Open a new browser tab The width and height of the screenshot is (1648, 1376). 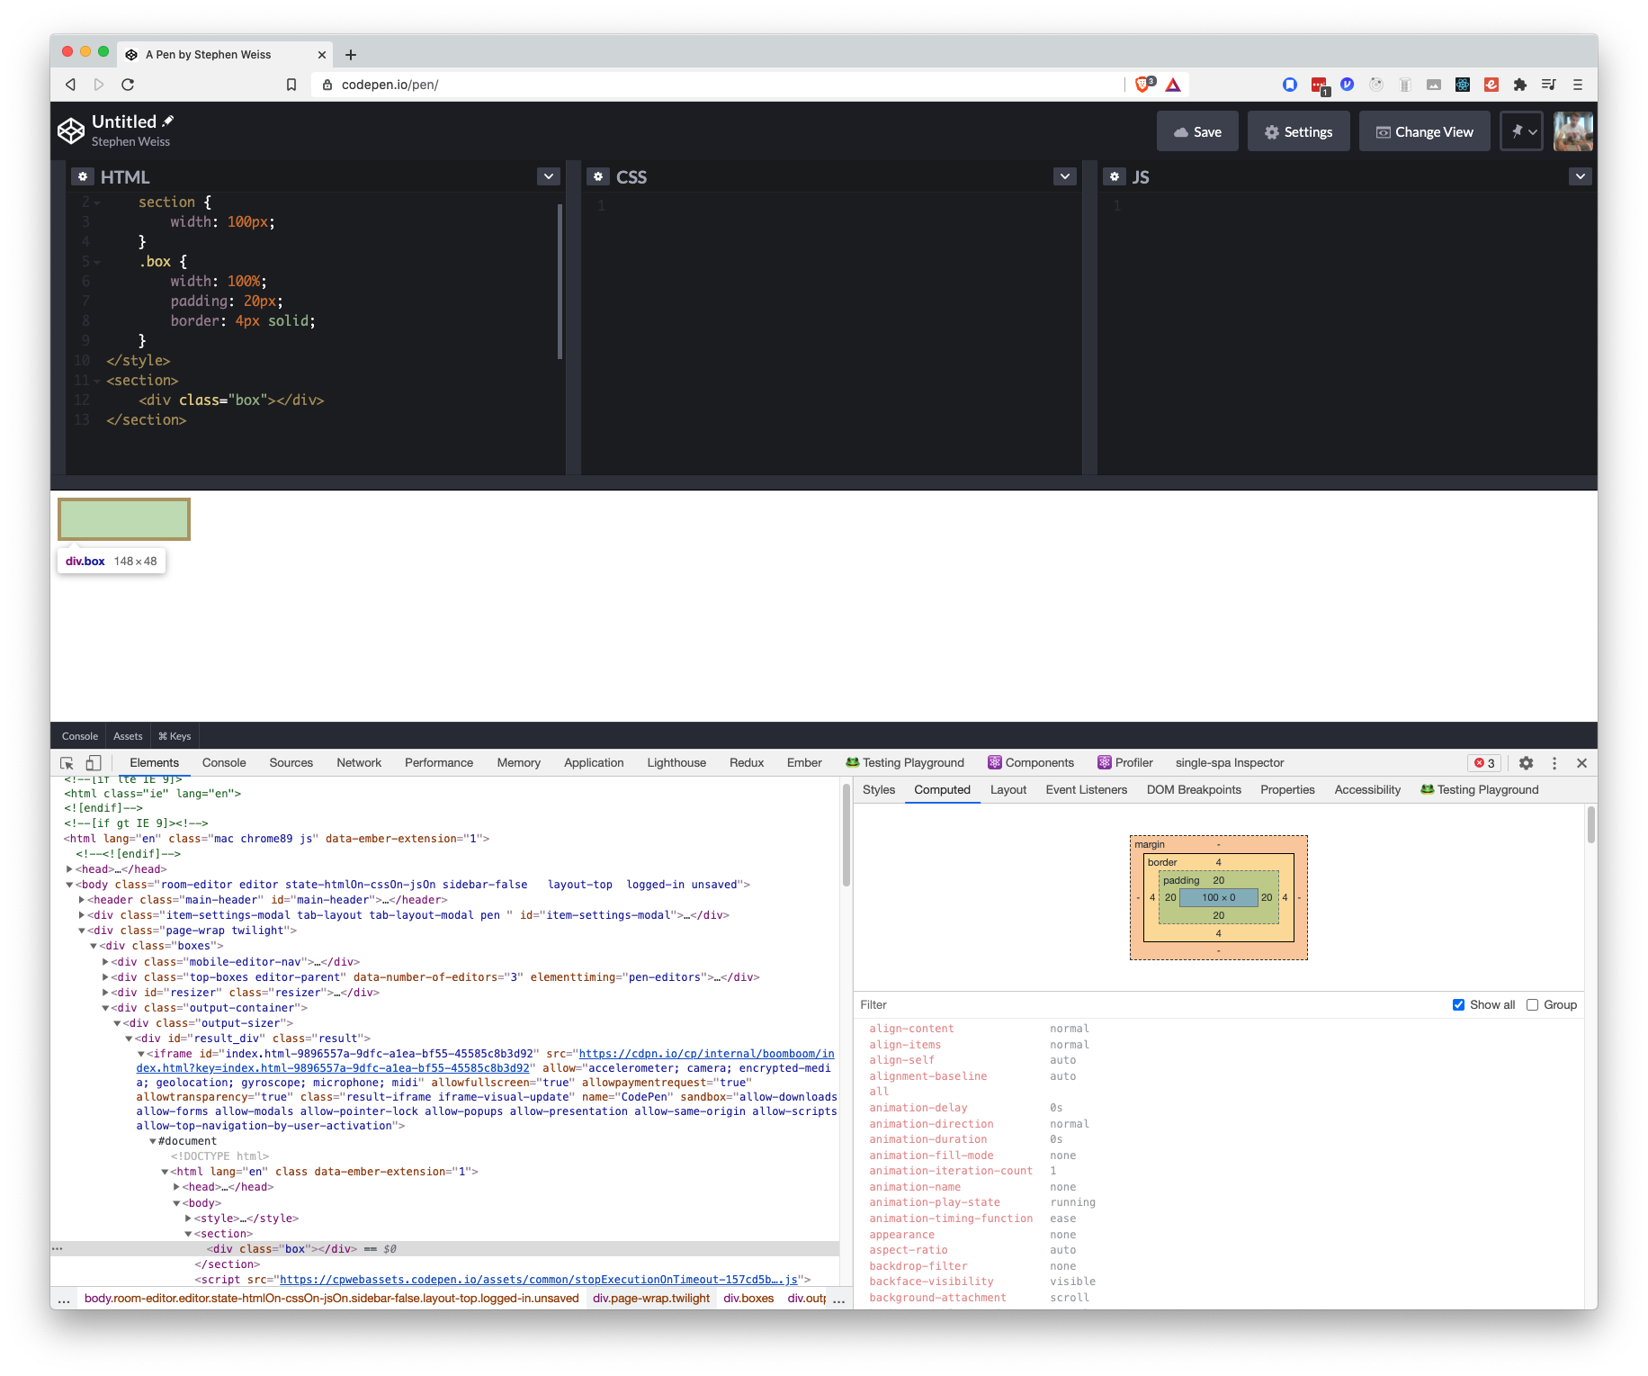click(x=351, y=55)
